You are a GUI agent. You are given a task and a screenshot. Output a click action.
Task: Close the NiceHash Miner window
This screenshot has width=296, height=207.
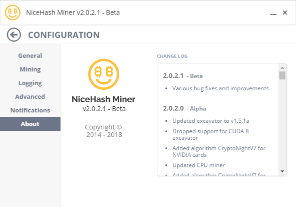pos(285,13)
